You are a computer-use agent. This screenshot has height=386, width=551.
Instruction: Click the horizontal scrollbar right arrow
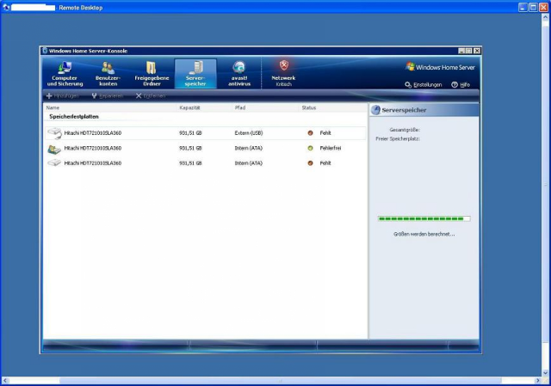[537, 380]
